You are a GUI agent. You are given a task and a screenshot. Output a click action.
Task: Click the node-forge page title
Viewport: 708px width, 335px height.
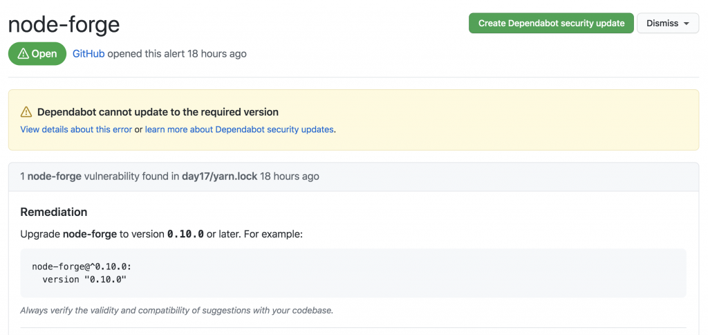coord(64,24)
